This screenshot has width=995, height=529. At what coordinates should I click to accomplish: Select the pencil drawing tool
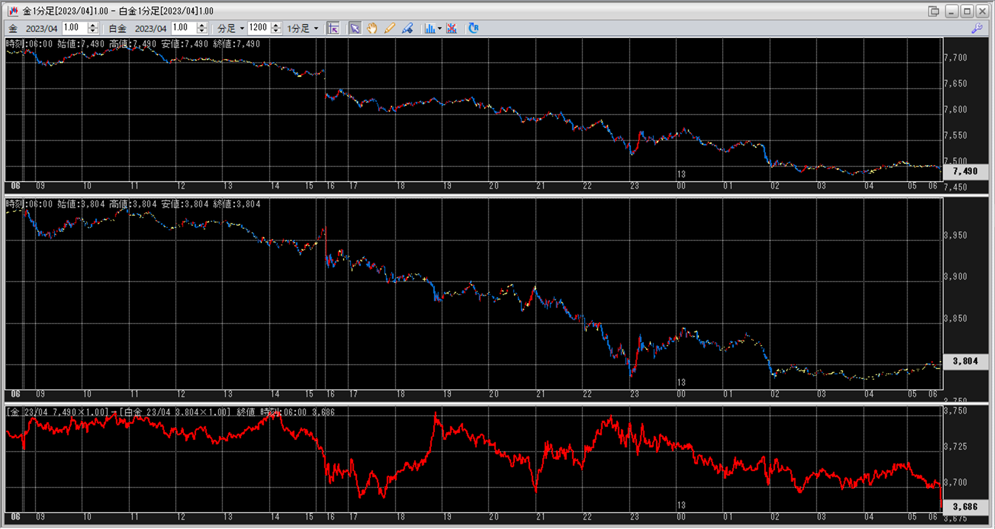[x=389, y=28]
